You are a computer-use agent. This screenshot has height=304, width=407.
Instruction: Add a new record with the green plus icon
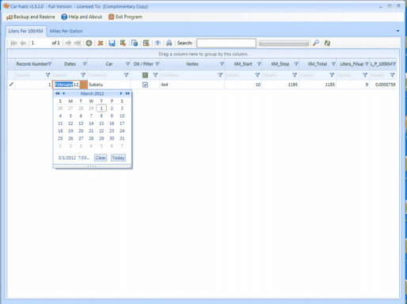[x=89, y=43]
